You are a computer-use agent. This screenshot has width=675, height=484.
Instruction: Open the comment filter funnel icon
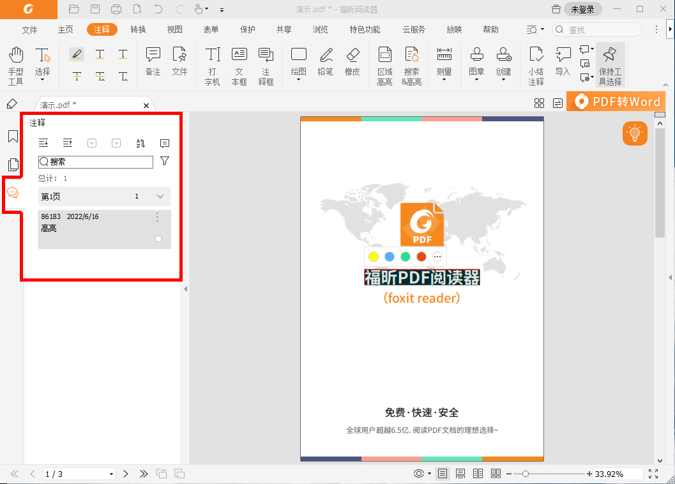(x=164, y=162)
